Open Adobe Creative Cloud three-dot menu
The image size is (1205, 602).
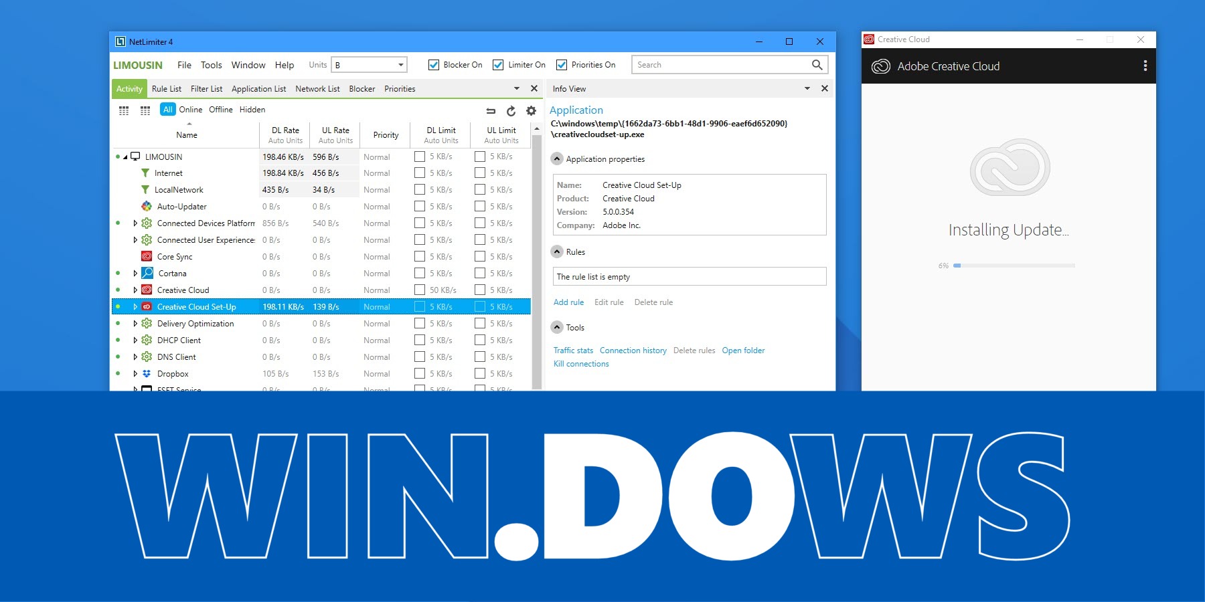[1145, 66]
